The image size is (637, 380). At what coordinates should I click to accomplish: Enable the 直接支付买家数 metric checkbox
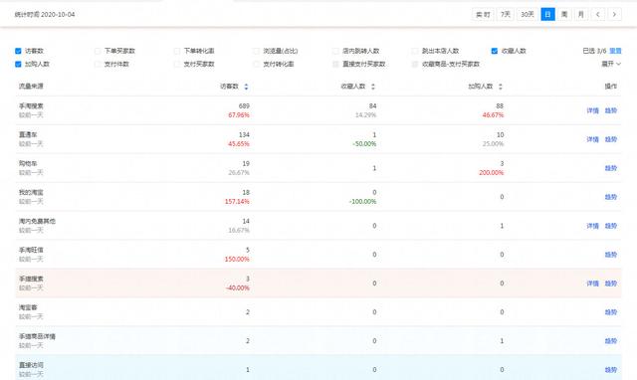pyautogui.click(x=335, y=64)
